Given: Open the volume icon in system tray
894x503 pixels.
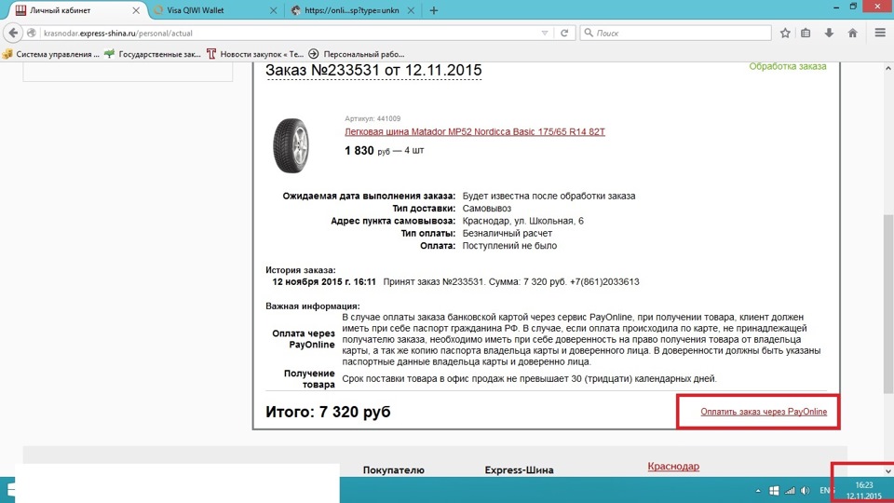Looking at the screenshot, I should [x=805, y=491].
